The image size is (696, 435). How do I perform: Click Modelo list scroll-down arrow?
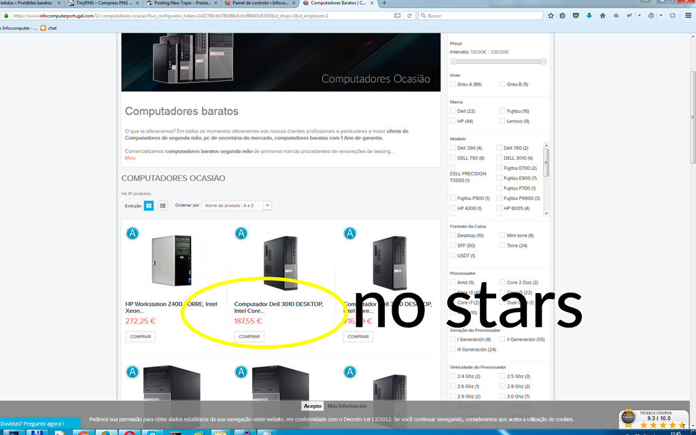(546, 213)
